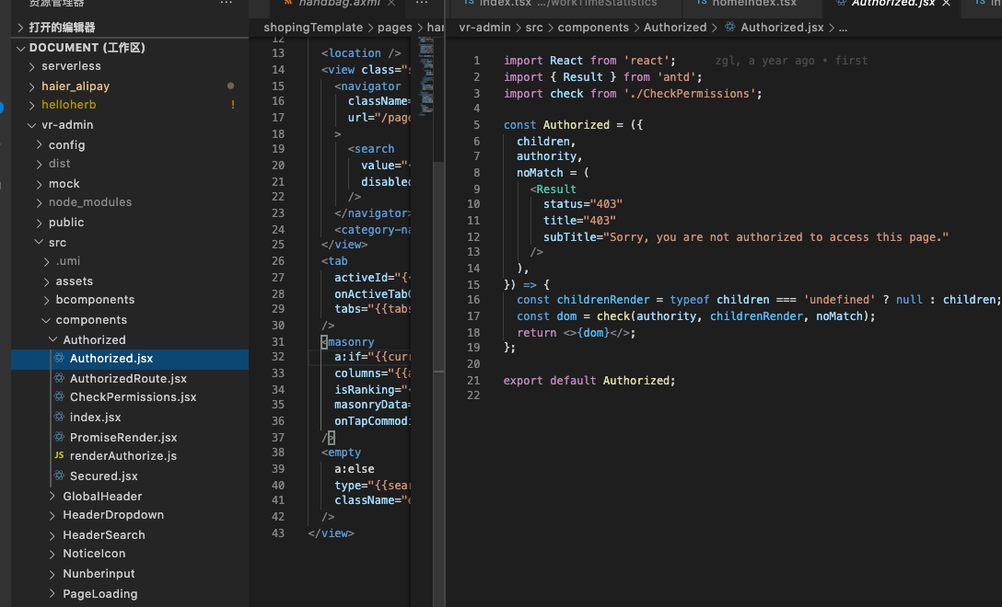Click the warning mark next to helloherb
Screen dimensions: 1002x607
(233, 105)
